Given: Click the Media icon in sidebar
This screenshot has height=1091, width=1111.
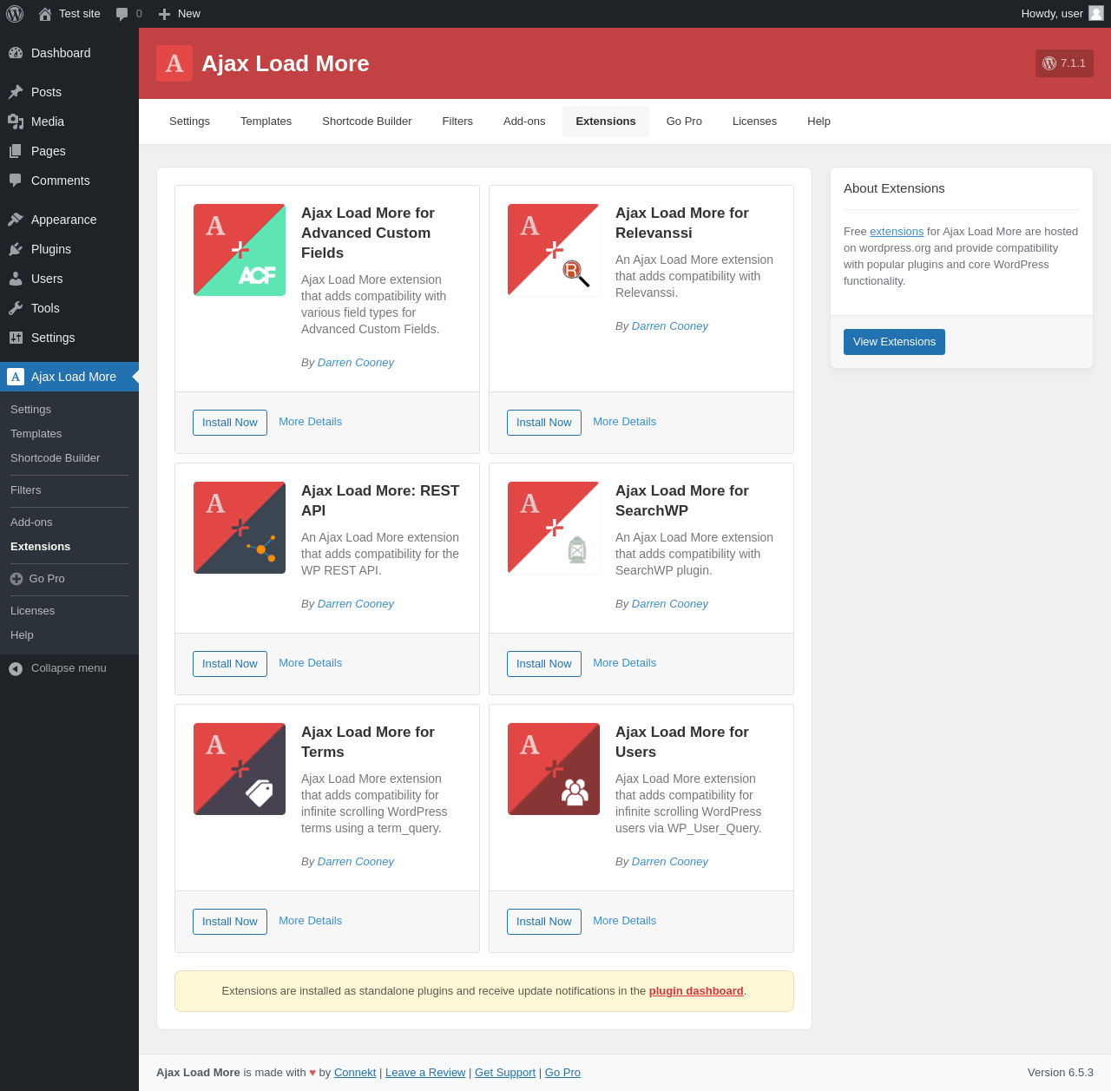Looking at the screenshot, I should [x=16, y=122].
